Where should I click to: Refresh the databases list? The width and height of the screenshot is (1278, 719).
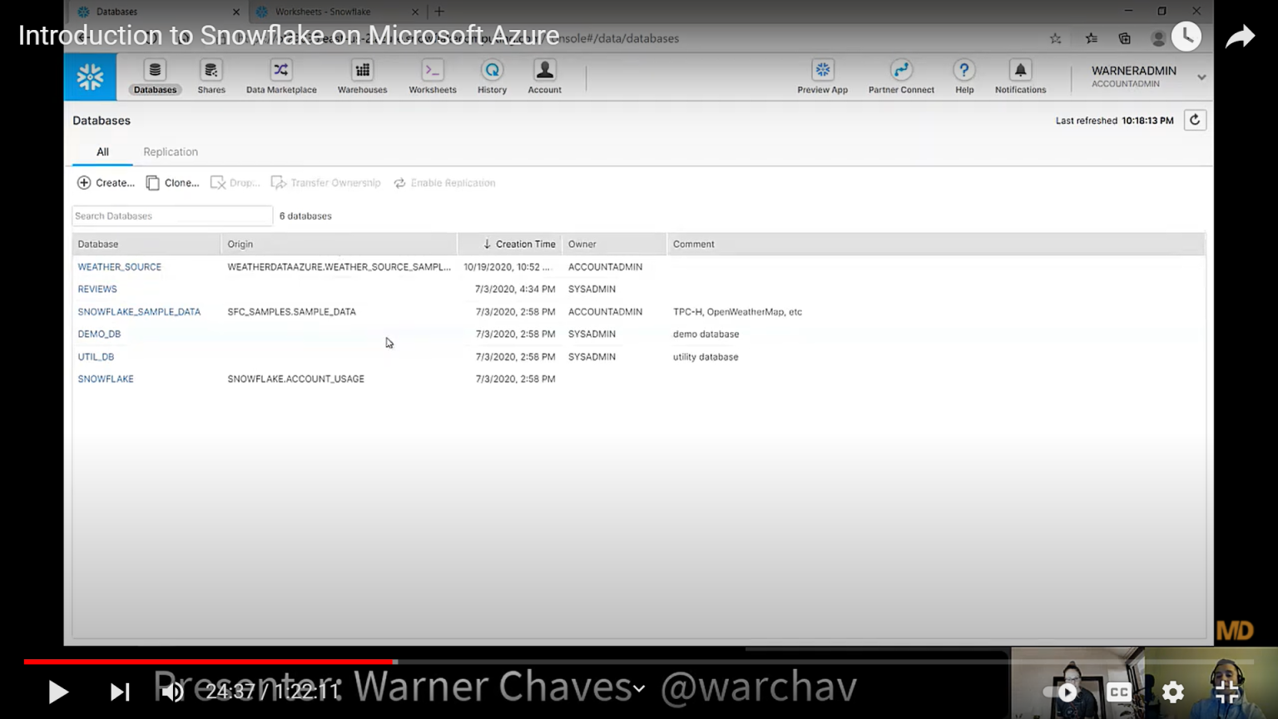1195,120
